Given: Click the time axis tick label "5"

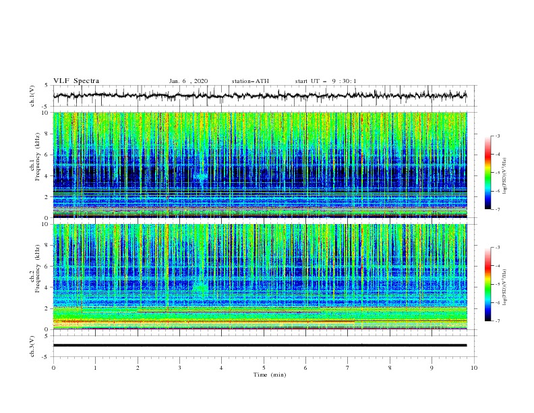Looking at the screenshot, I should click(264, 368).
